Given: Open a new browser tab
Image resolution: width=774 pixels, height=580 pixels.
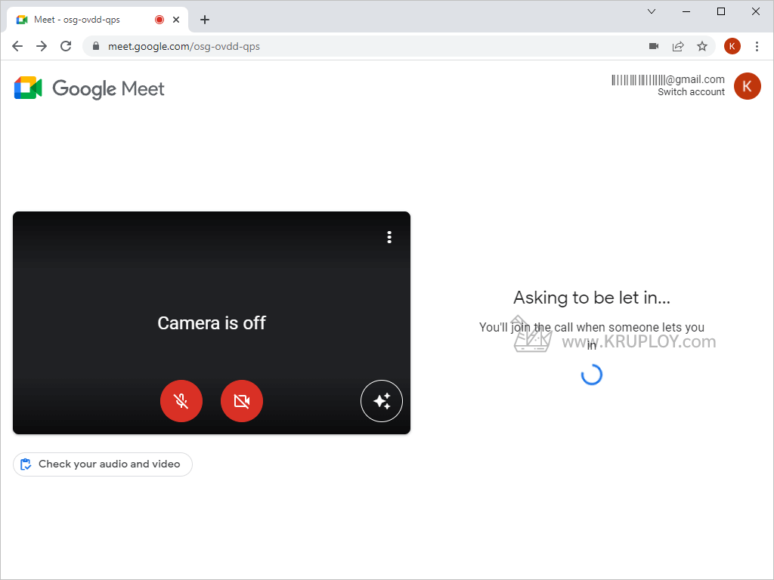Looking at the screenshot, I should (x=205, y=20).
